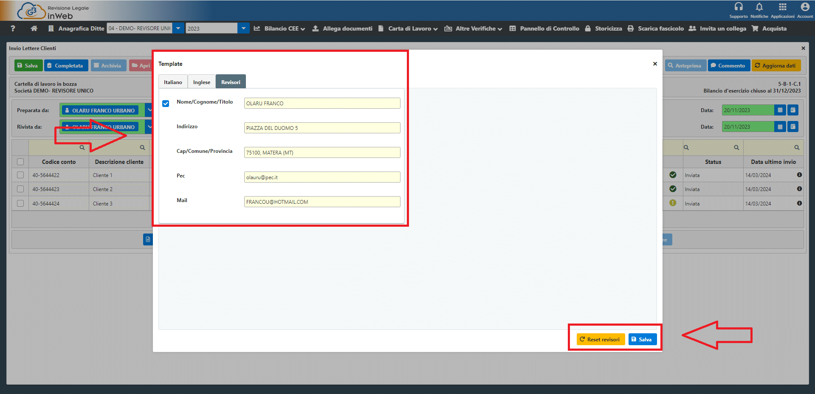Open Allega documenti

pos(342,28)
